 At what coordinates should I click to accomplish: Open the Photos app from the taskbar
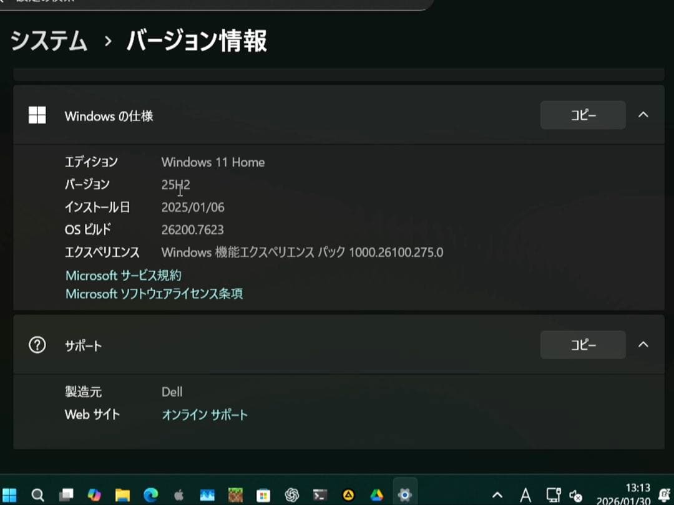coord(206,495)
